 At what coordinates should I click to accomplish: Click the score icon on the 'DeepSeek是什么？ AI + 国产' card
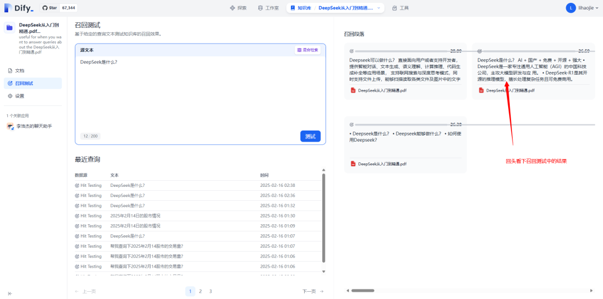tap(480, 51)
